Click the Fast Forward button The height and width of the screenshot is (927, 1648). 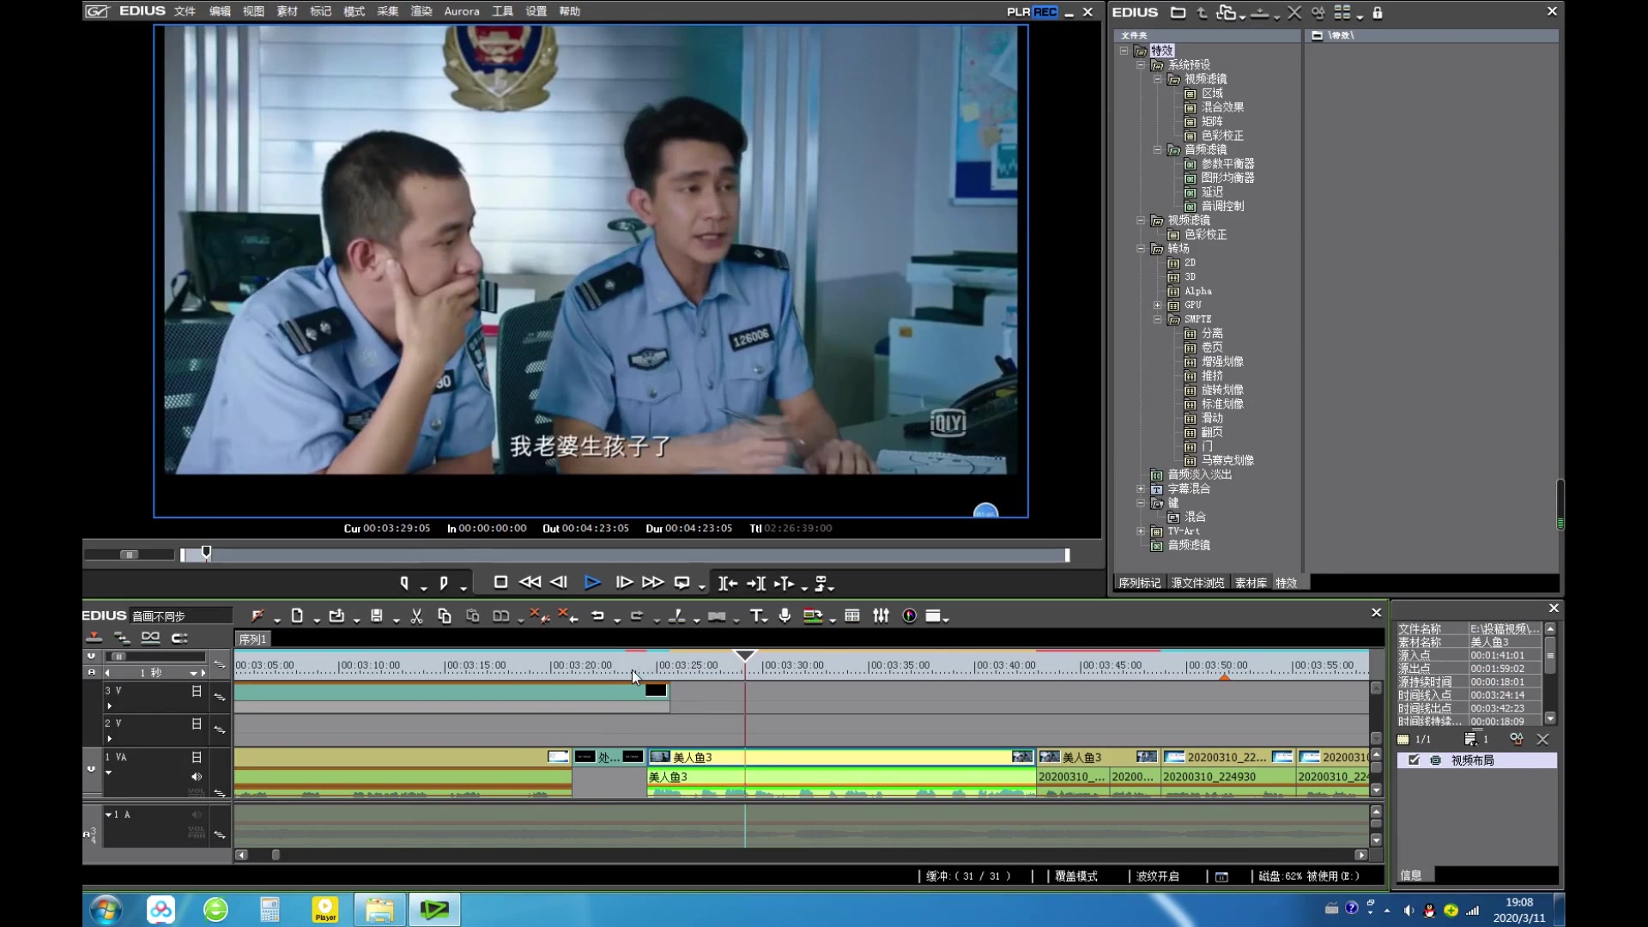tap(652, 582)
